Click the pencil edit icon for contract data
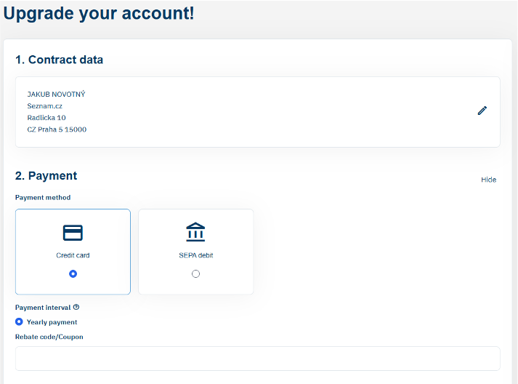The height and width of the screenshot is (384, 518). coord(482,111)
